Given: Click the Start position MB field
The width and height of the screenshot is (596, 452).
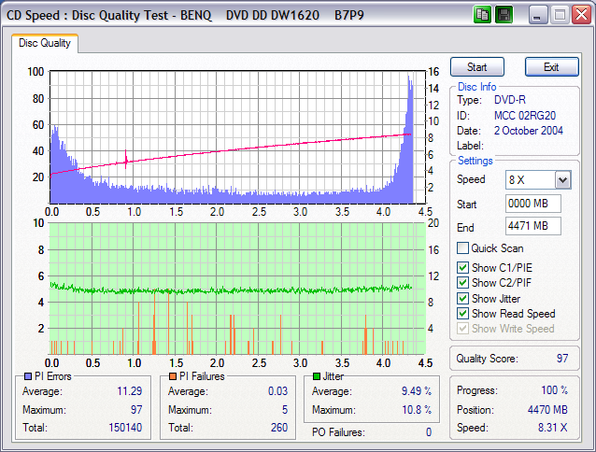Looking at the screenshot, I should [x=532, y=204].
